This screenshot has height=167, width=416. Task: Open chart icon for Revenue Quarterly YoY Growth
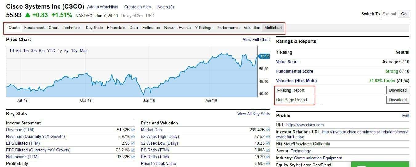coord(133,137)
